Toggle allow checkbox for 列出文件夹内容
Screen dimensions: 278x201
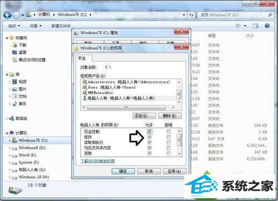click(150, 148)
